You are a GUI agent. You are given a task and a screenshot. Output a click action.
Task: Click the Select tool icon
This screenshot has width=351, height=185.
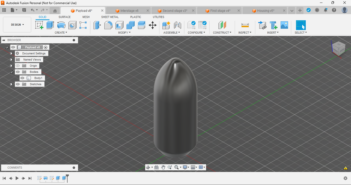pos(301,25)
